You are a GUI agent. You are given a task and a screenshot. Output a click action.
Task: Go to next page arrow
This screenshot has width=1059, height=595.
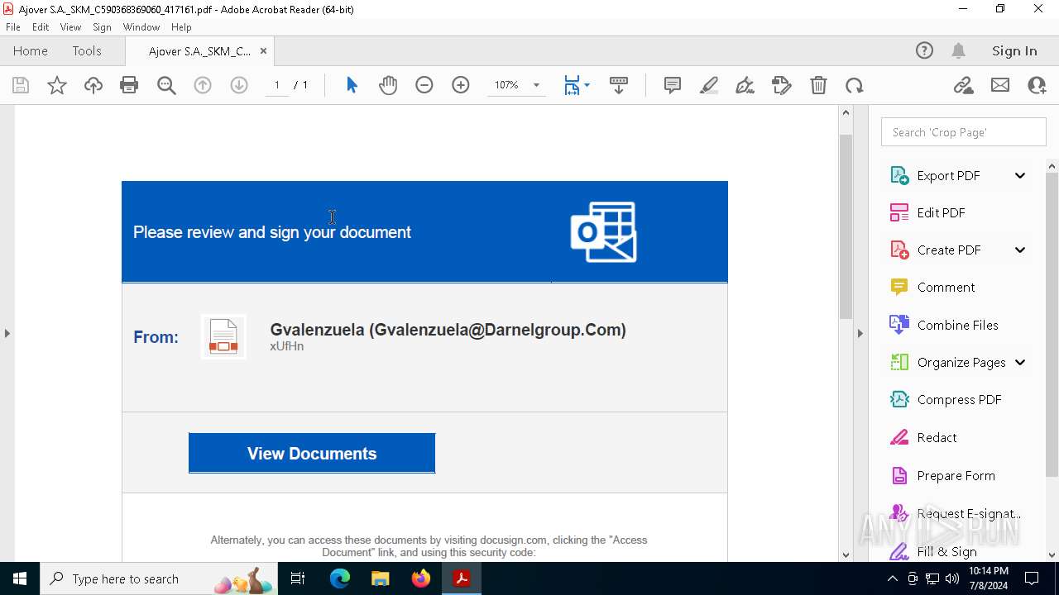click(x=239, y=85)
